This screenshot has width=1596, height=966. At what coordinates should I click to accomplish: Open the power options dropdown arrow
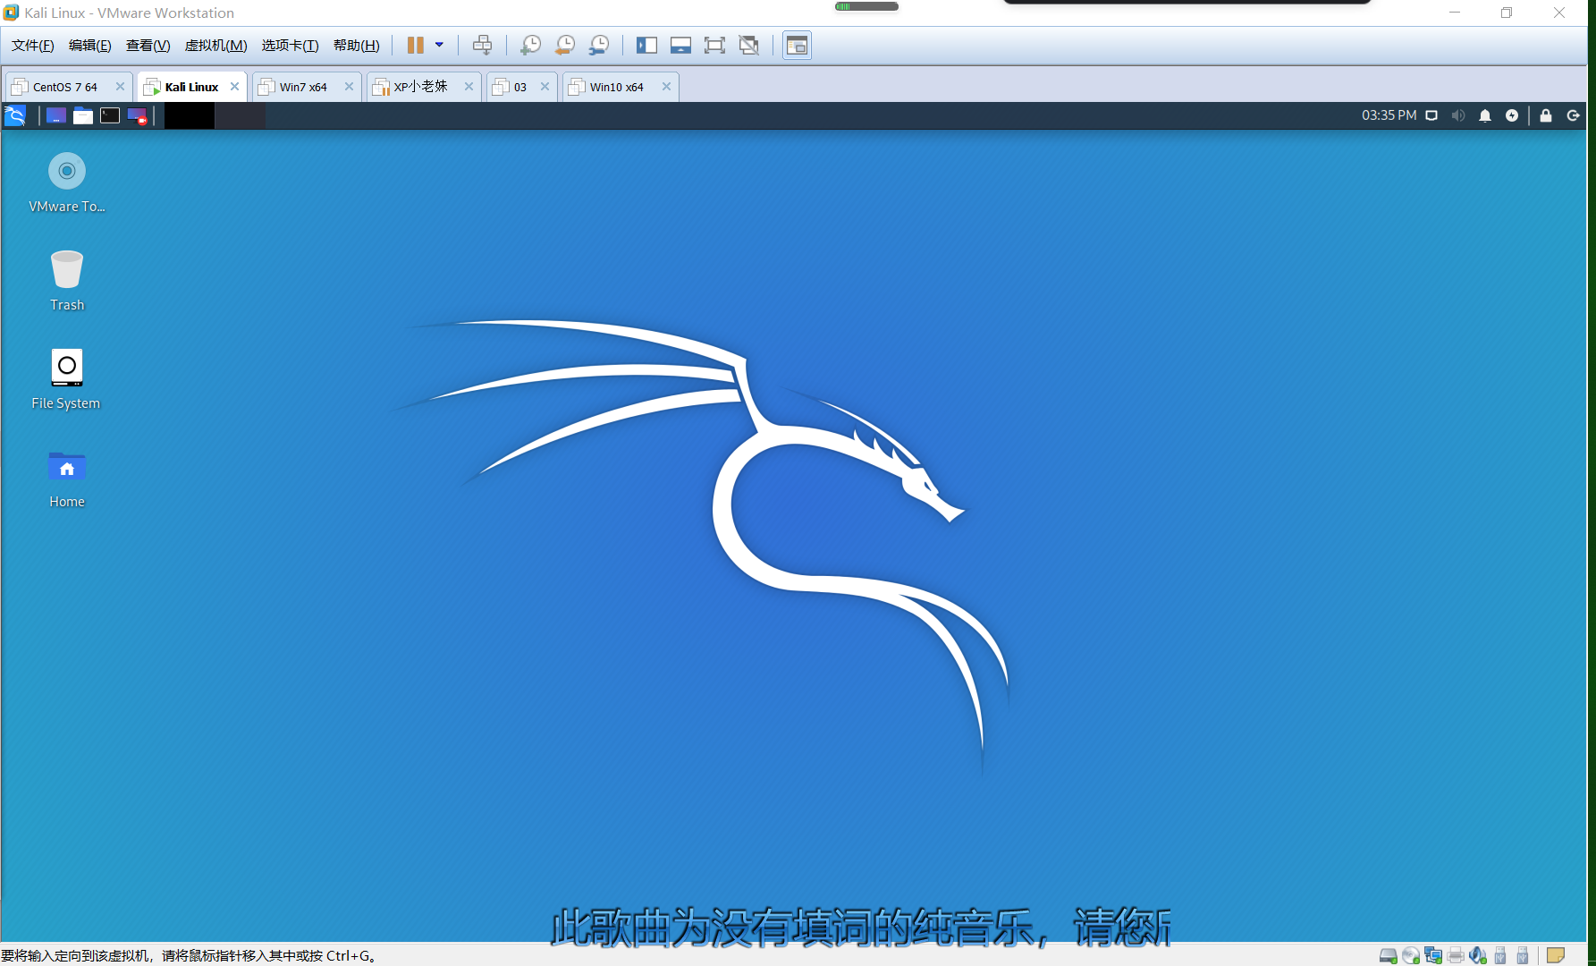[439, 45]
